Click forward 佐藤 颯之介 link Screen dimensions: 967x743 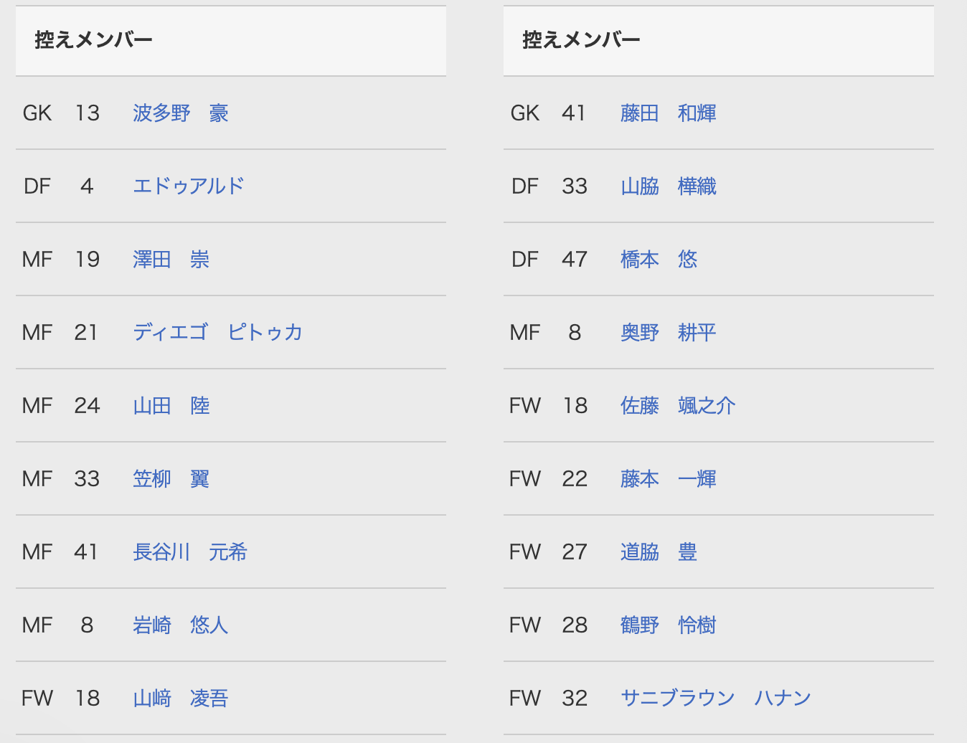point(678,406)
